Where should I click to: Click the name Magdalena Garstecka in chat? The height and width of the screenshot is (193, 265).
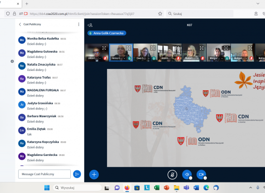(x=42, y=155)
